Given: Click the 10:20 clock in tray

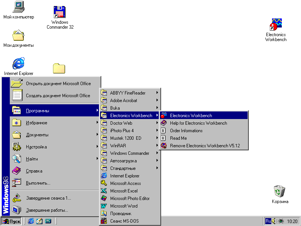Looking at the screenshot, I should pos(292,221).
